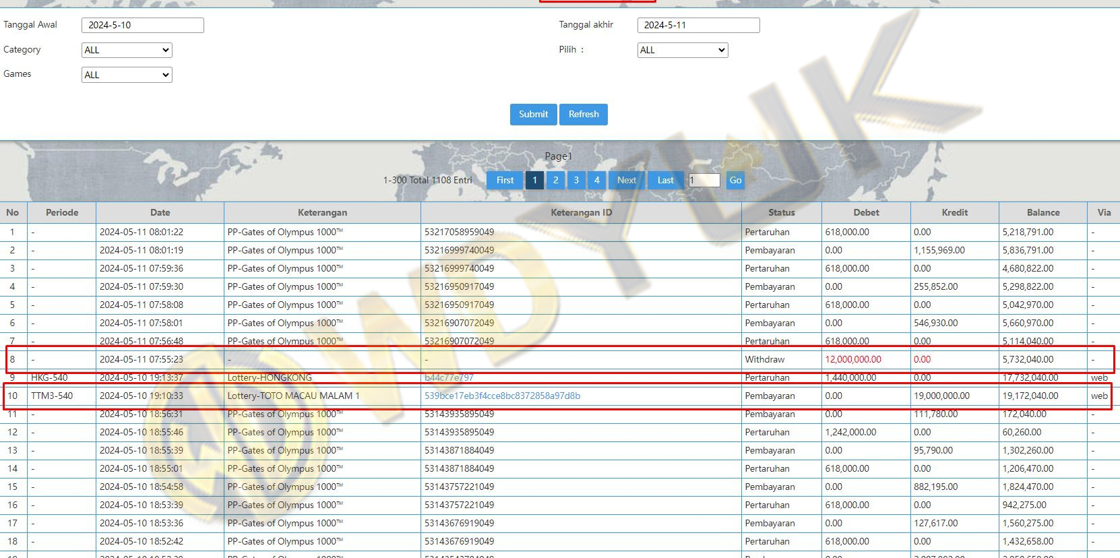Screen dimensions: 1120x558
Task: Click the Date column header
Action: pyautogui.click(x=160, y=212)
